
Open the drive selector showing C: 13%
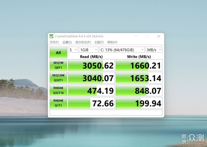click(122, 50)
